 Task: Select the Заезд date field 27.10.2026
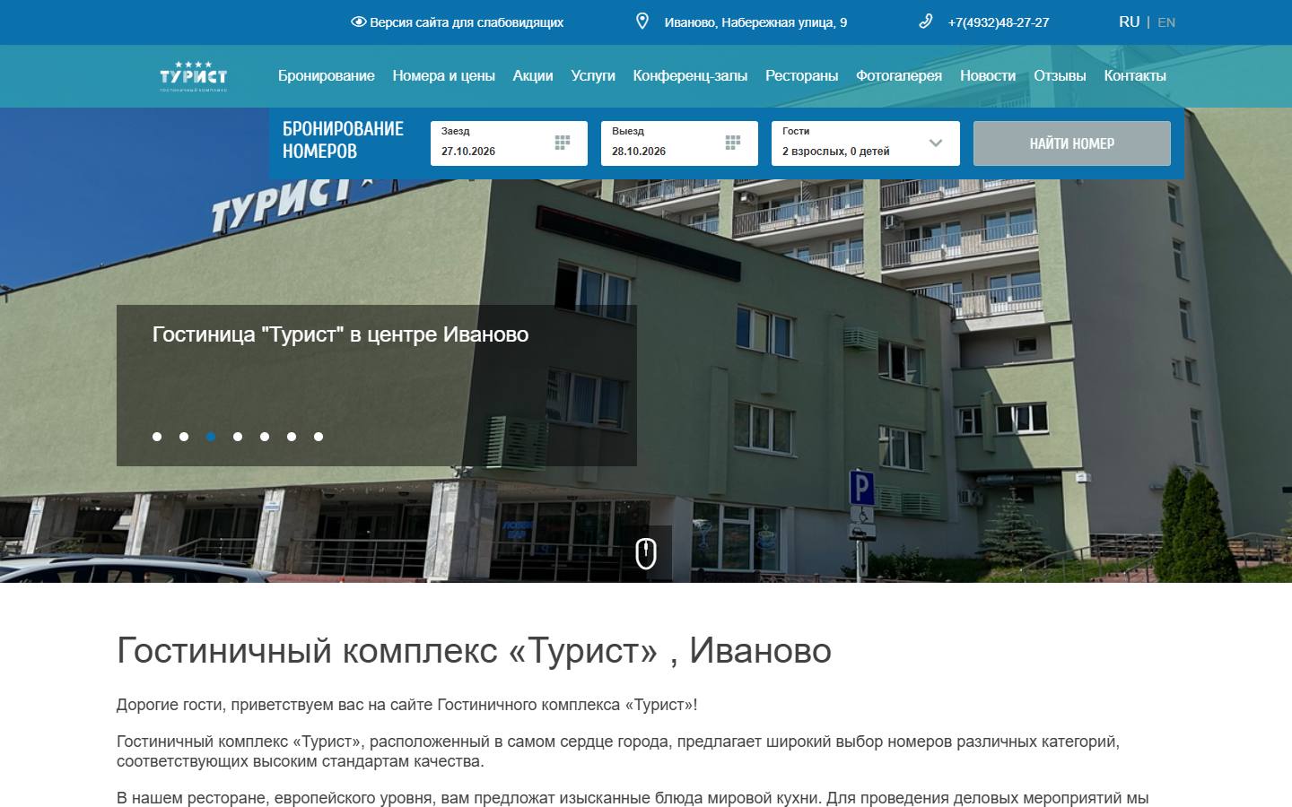click(509, 143)
